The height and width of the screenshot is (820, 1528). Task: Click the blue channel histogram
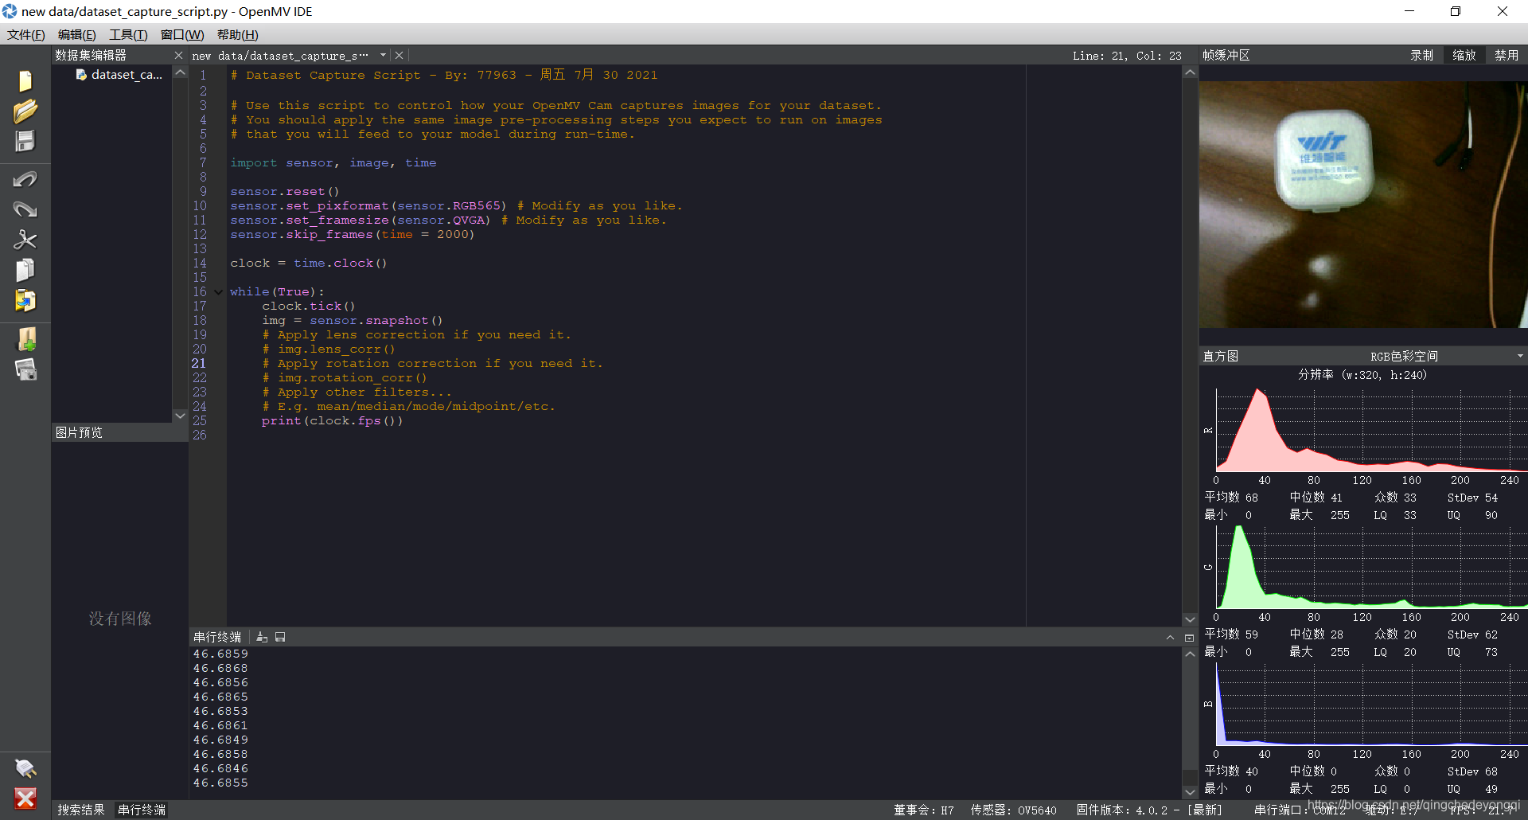point(1371,704)
